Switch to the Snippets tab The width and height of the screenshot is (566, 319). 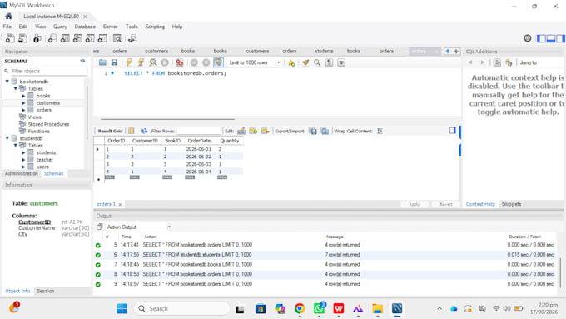[511, 204]
